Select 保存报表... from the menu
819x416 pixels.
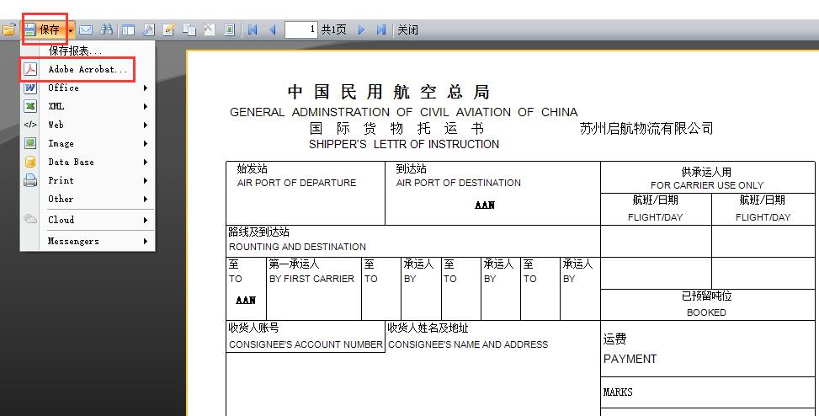tap(75, 51)
